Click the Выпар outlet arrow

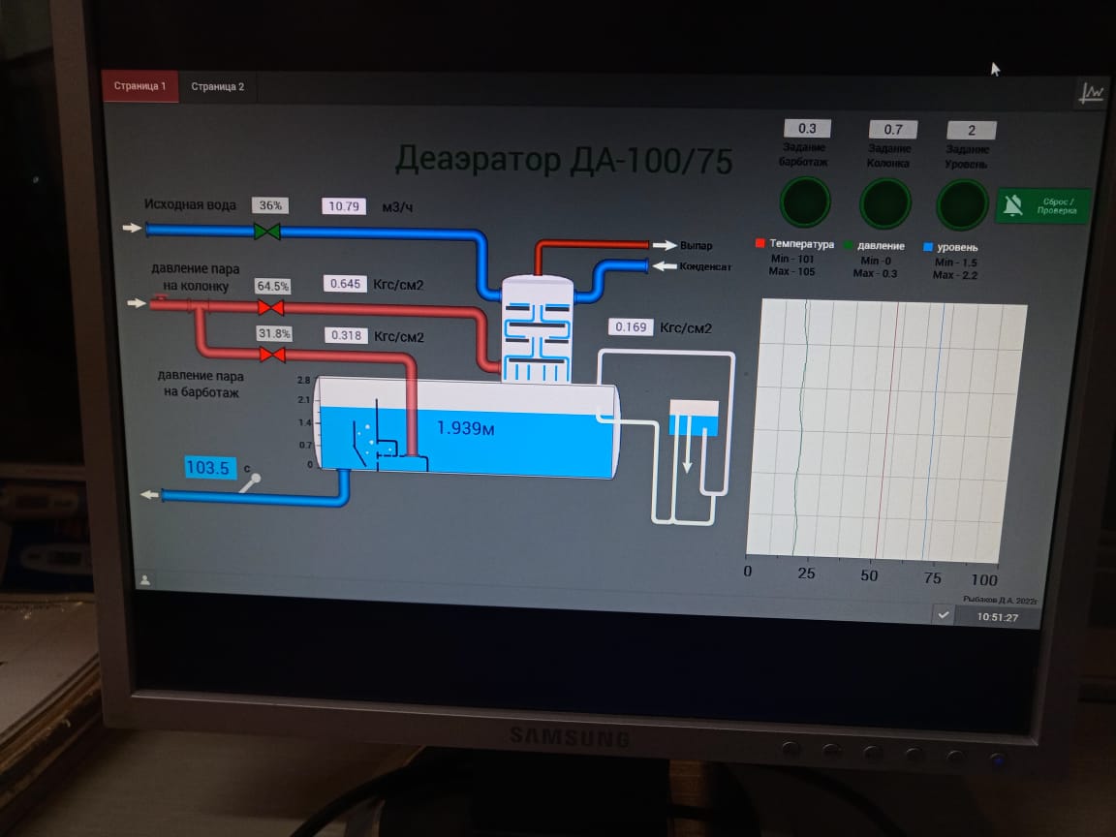665,245
